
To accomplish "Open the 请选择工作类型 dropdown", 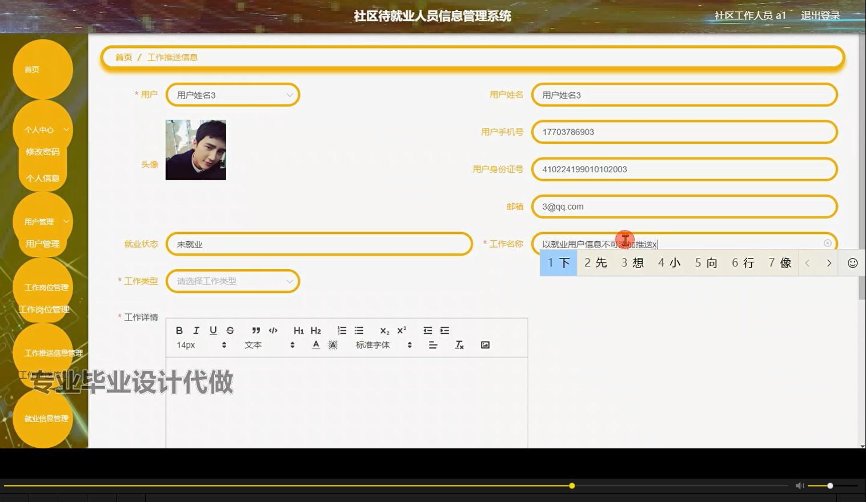I will (232, 281).
